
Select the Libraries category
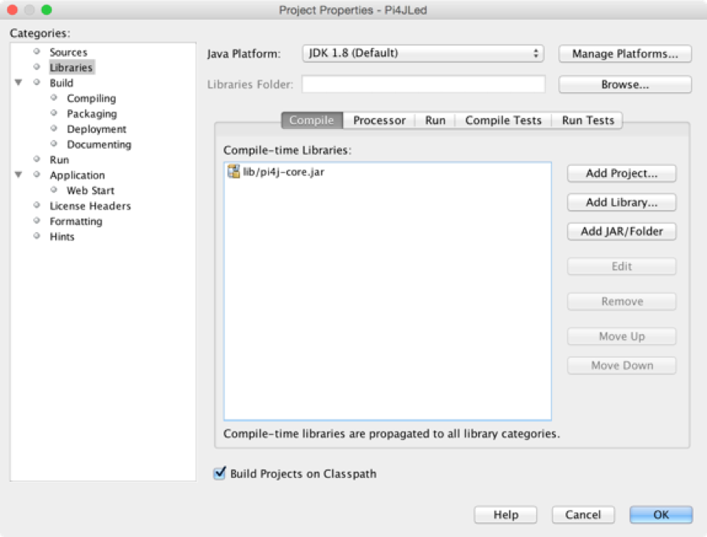pos(72,68)
